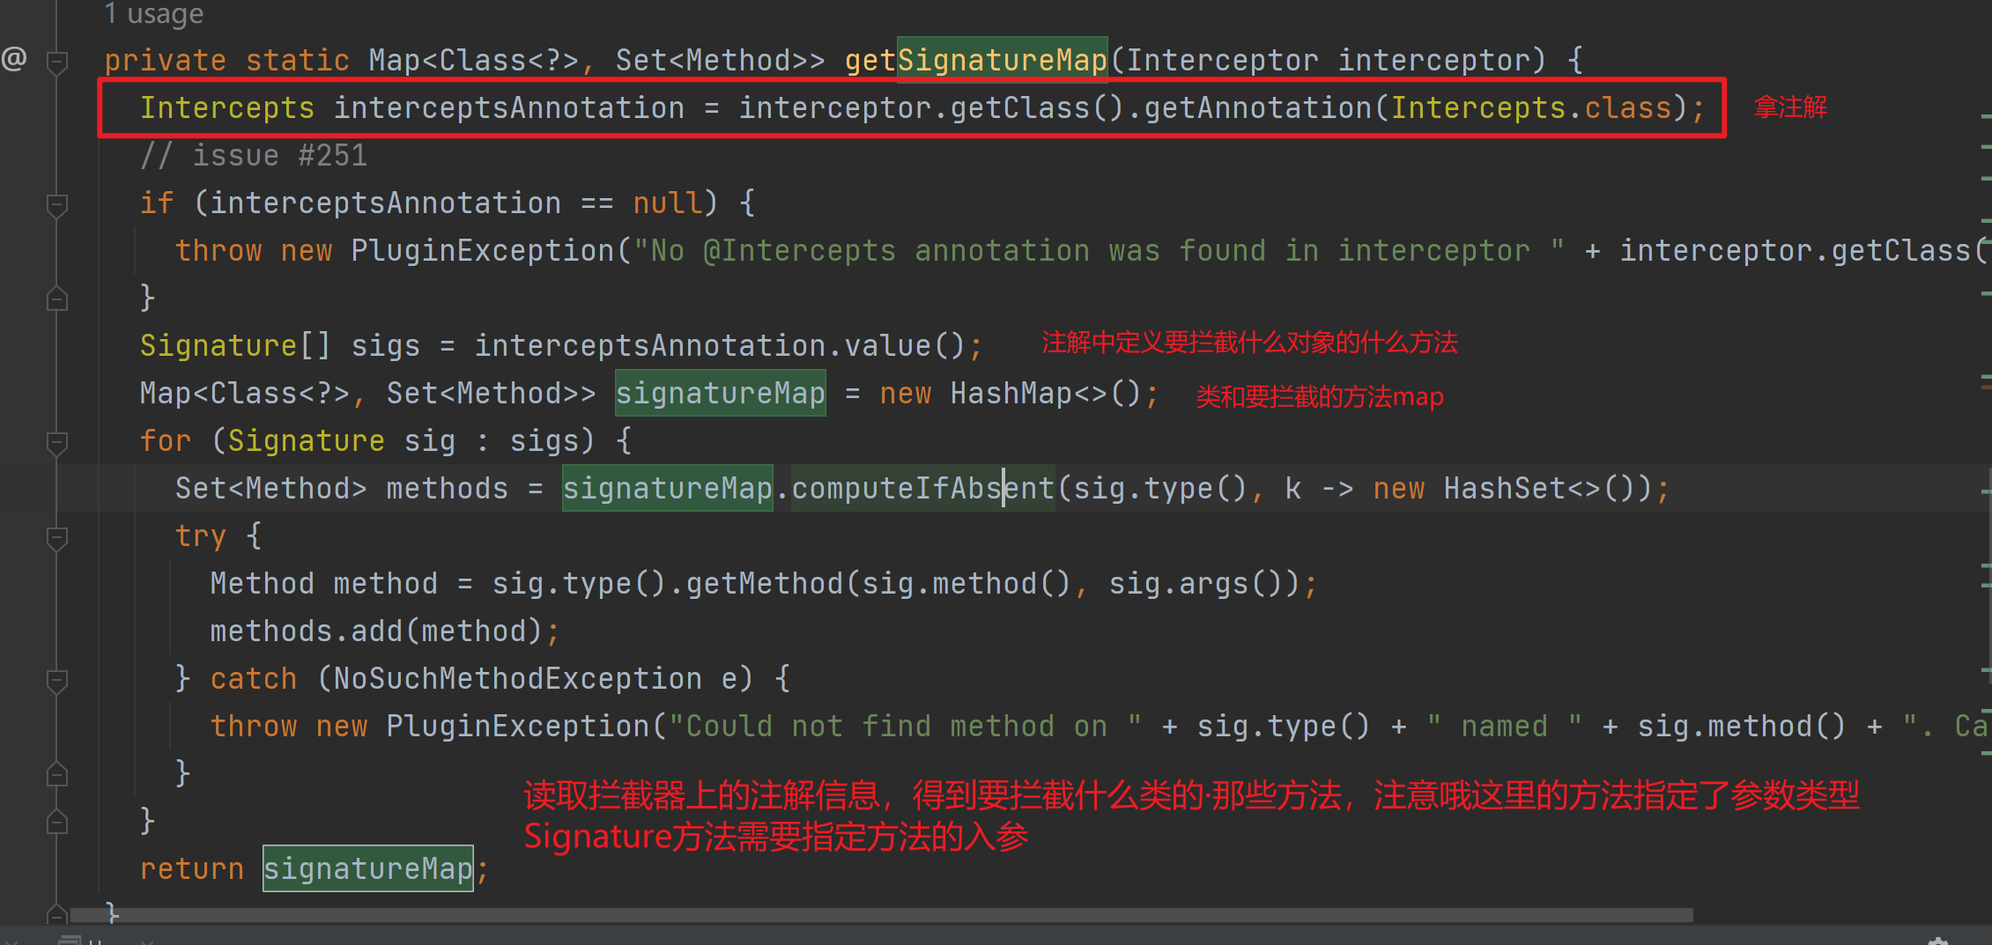Click 'Set<Method> methods' variable declaration

(x=341, y=488)
